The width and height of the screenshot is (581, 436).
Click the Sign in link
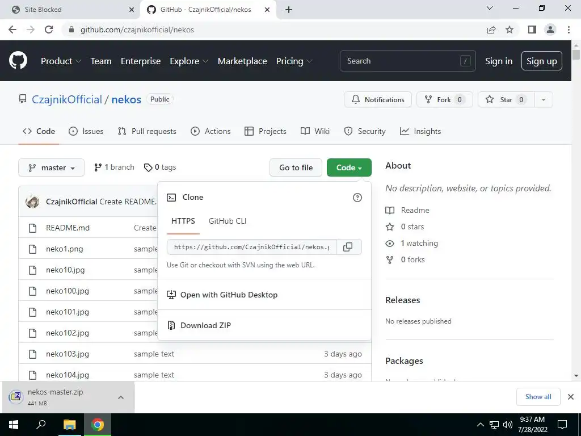(x=499, y=61)
